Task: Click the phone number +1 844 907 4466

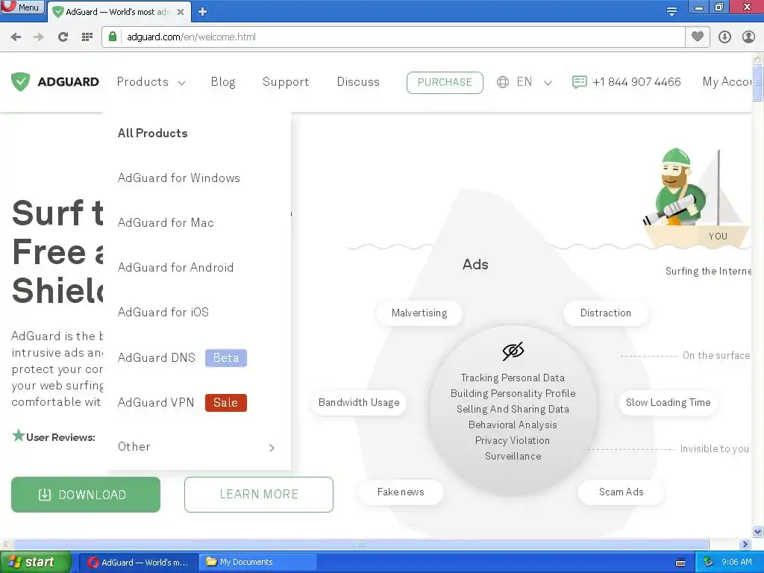Action: point(636,82)
